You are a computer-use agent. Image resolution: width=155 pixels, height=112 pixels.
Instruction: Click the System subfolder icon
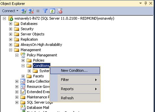pyautogui.click(x=35, y=71)
